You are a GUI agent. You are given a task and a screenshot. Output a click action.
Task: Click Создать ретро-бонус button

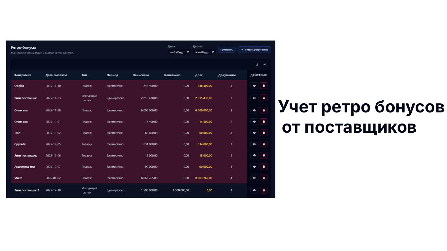(254, 50)
